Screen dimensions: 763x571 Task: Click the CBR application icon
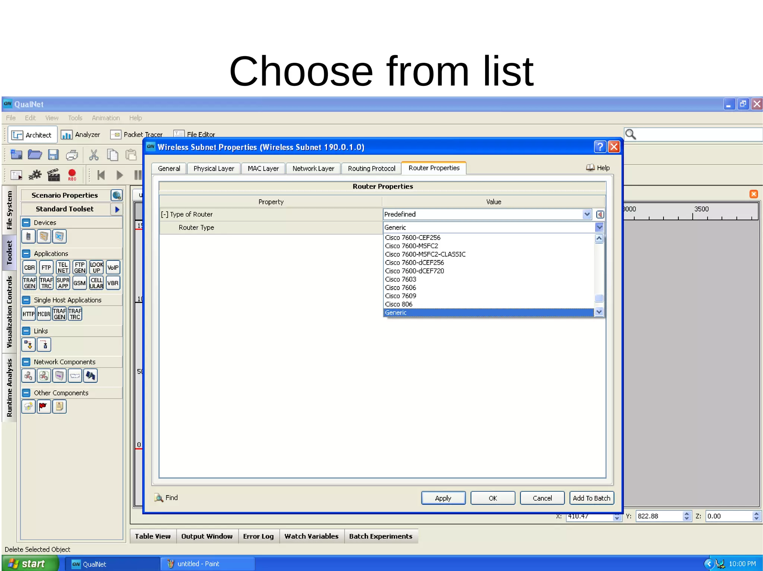click(29, 267)
